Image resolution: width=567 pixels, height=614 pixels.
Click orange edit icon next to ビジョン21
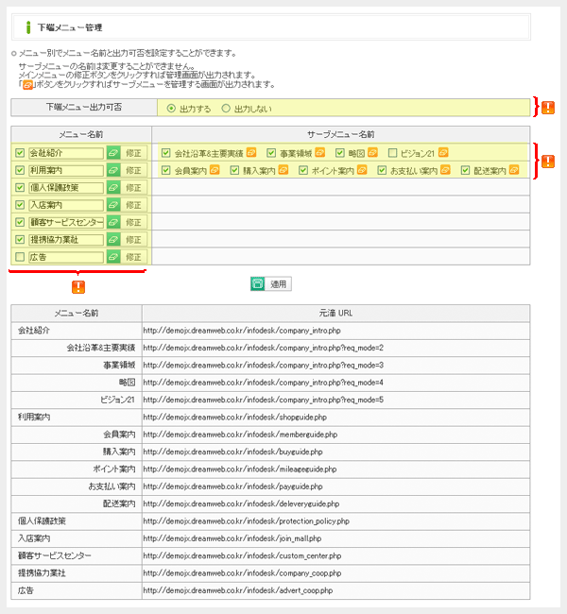click(x=443, y=152)
